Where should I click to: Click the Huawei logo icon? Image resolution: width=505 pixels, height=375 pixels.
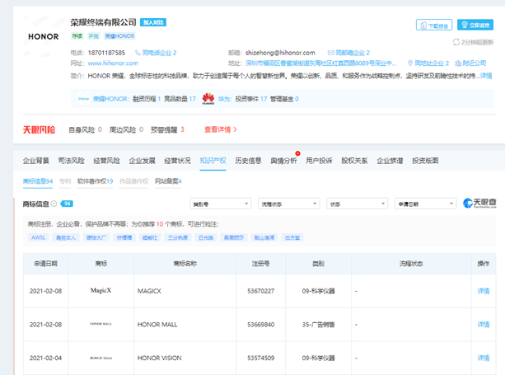pos(208,99)
